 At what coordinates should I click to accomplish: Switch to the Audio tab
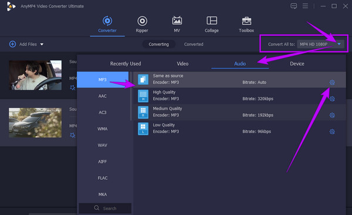point(240,64)
